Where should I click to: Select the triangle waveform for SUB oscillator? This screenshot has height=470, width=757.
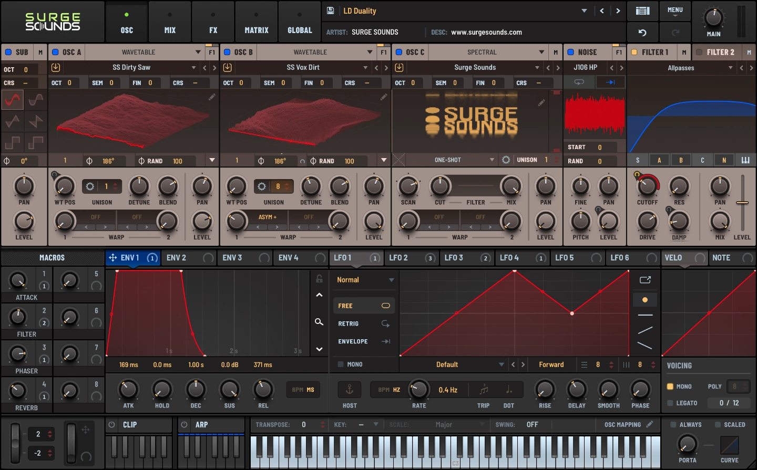pyautogui.click(x=13, y=121)
